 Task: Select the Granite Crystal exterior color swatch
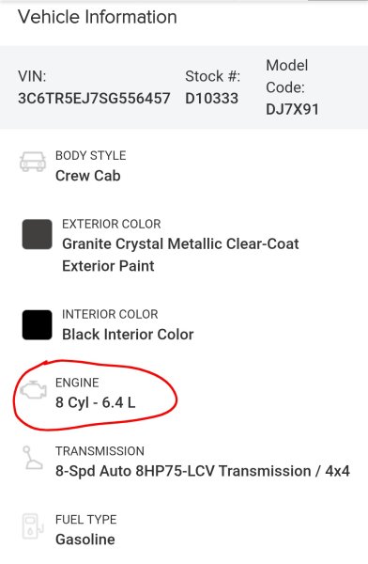(x=37, y=234)
